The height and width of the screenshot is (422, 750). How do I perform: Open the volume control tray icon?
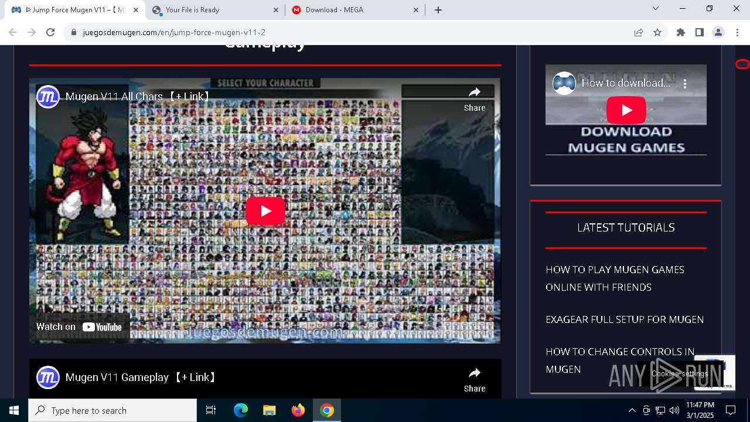click(674, 410)
